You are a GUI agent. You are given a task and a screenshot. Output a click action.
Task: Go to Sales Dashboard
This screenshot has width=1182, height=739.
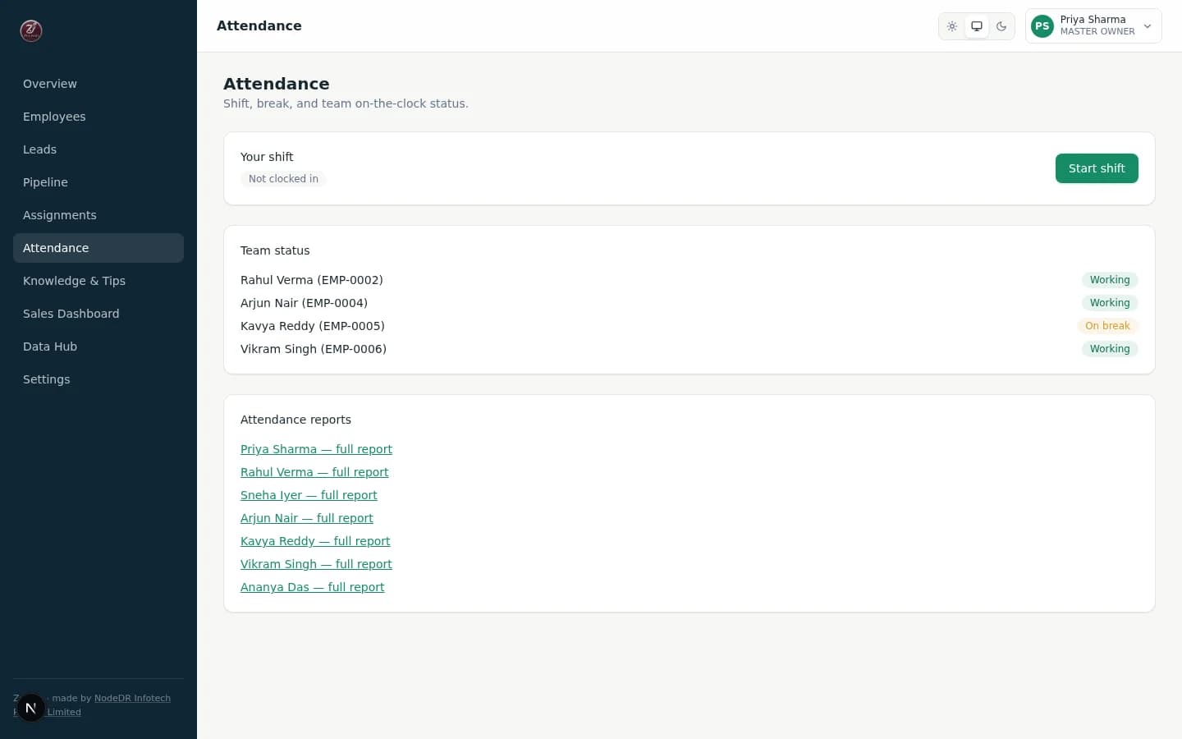[x=98, y=314]
